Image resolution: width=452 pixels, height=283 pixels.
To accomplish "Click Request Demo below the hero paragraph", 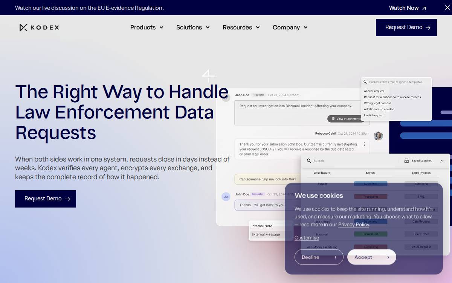I will pos(46,199).
